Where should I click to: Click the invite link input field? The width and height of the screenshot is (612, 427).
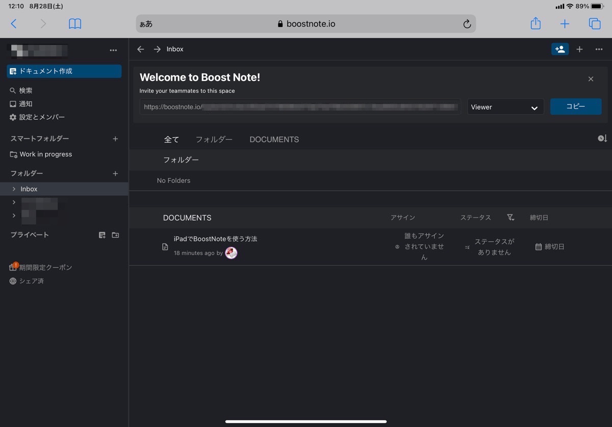299,107
